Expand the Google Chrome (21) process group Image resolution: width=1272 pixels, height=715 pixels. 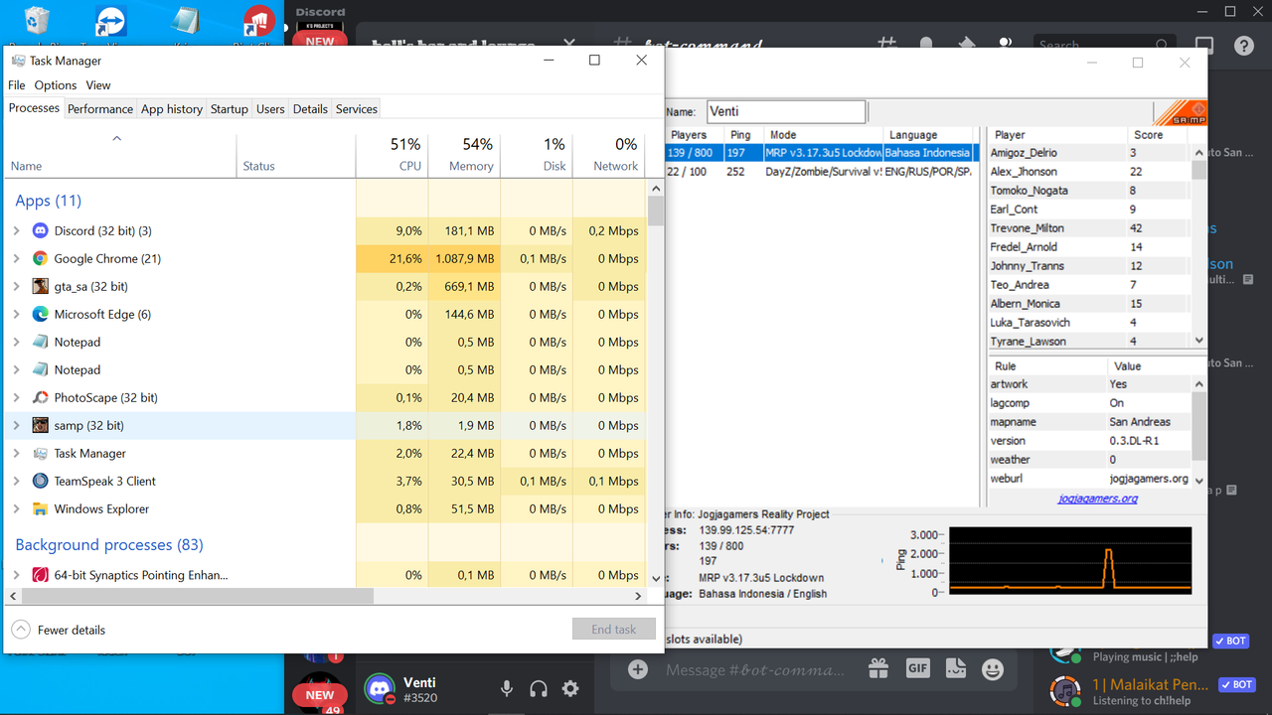point(16,258)
